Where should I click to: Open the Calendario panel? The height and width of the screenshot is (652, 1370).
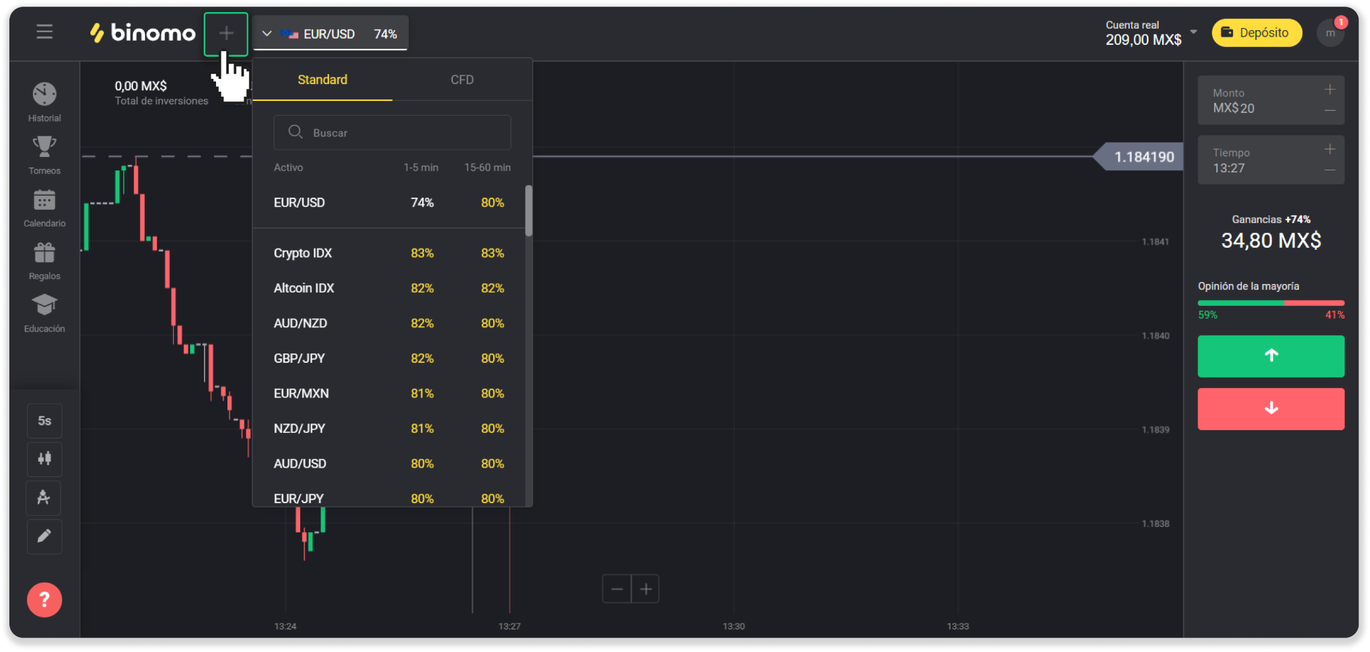44,200
